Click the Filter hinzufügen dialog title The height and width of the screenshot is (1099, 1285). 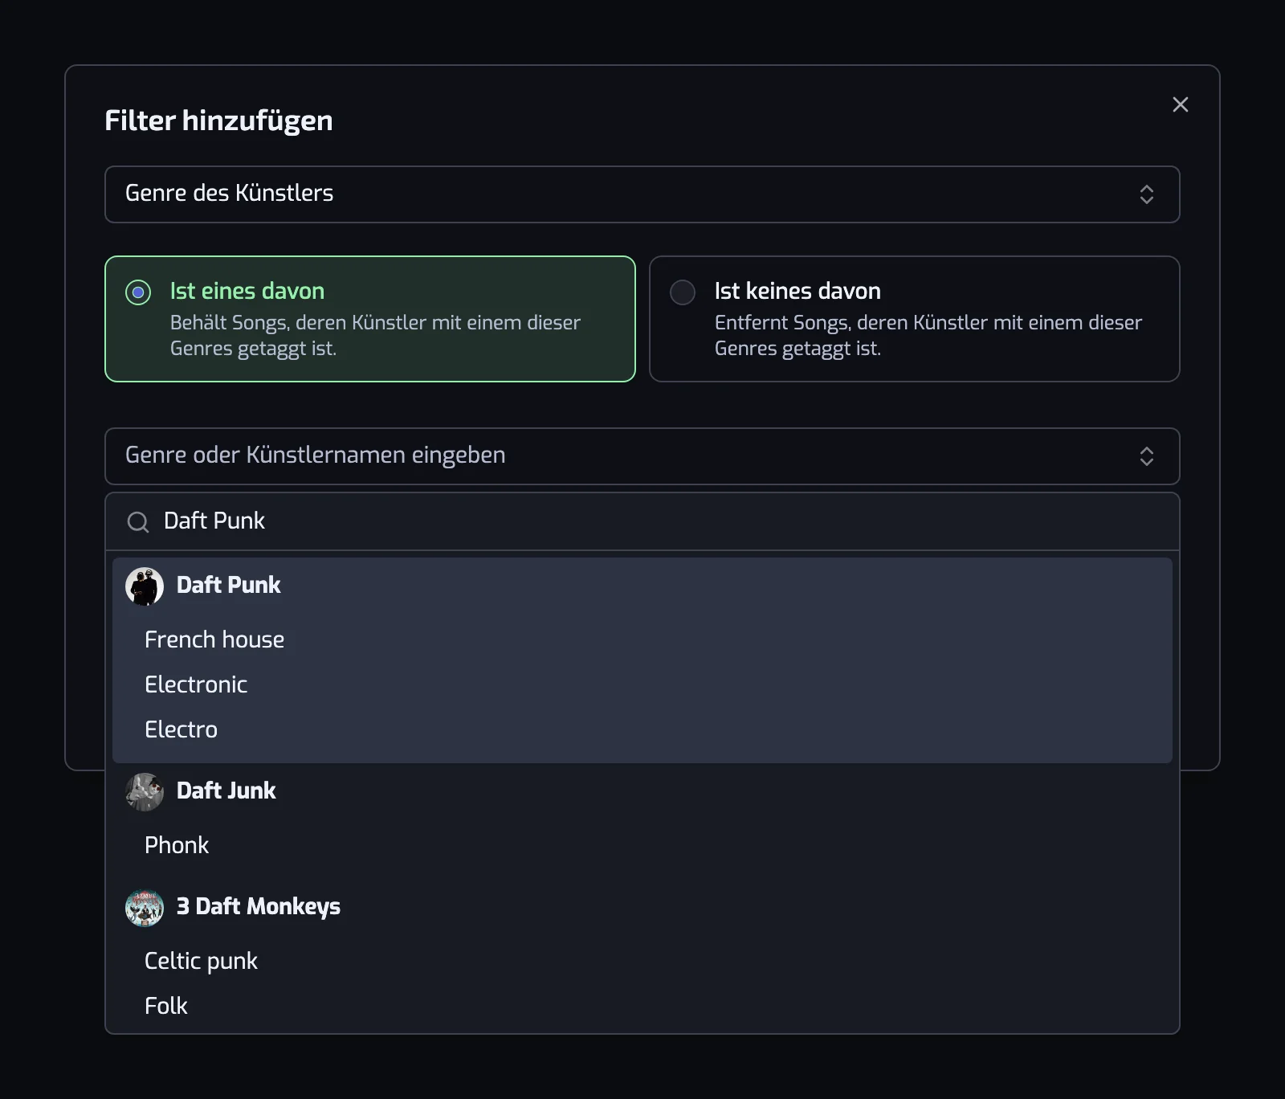click(218, 121)
